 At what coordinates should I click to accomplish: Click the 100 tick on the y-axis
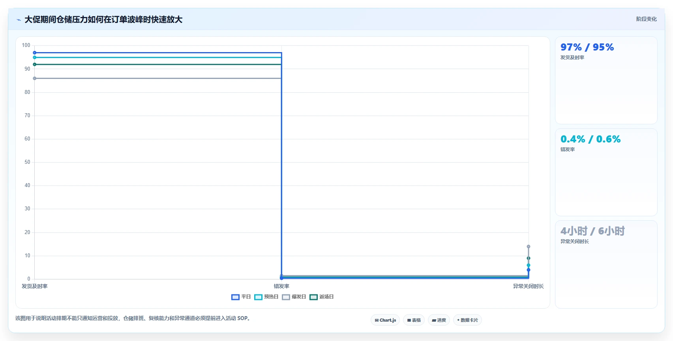tap(26, 45)
